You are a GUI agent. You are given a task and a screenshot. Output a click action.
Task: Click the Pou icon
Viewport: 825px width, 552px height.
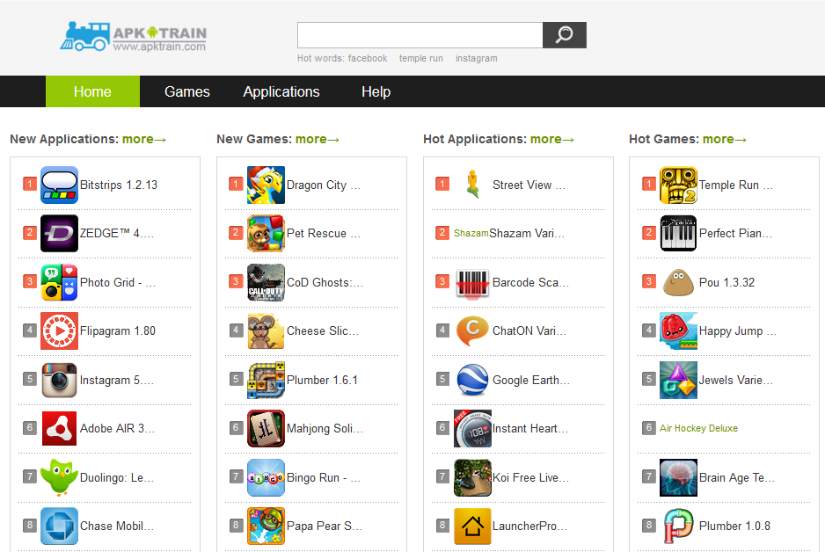(679, 282)
